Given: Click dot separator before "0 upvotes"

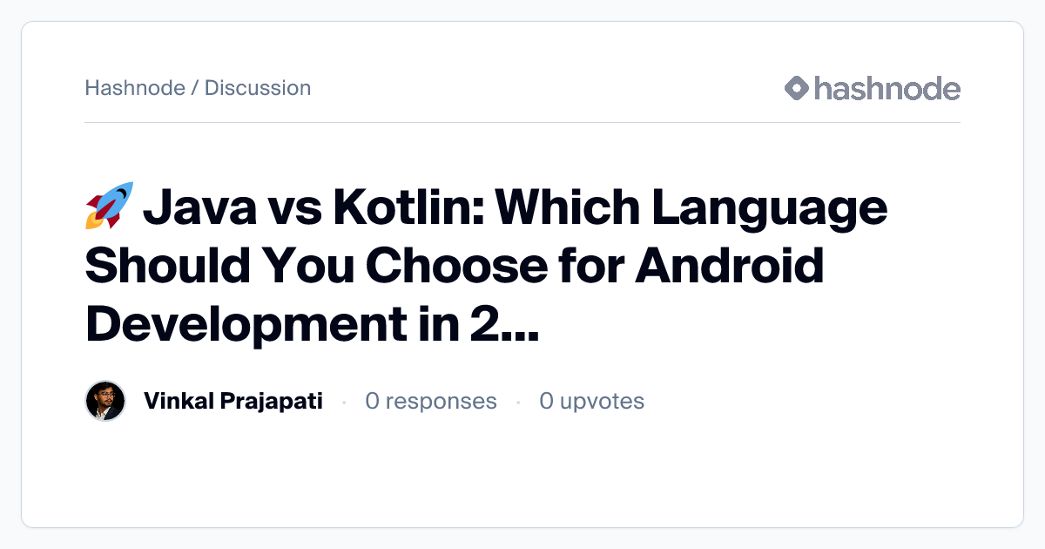Looking at the screenshot, I should (x=518, y=402).
